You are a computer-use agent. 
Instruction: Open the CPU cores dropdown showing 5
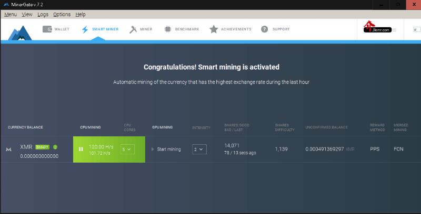(x=127, y=149)
